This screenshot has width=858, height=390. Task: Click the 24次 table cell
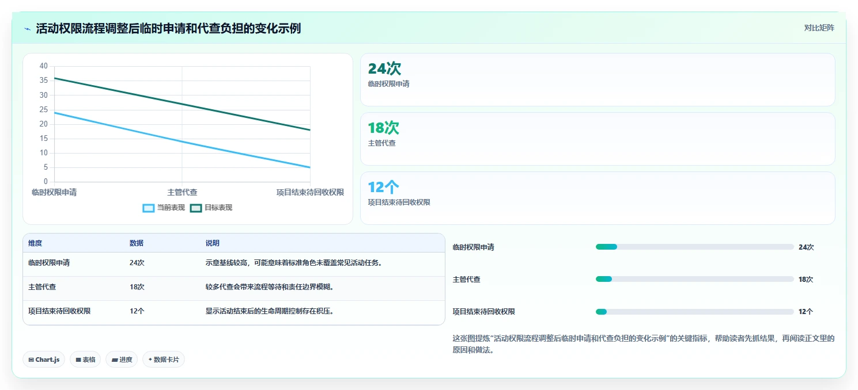137,263
